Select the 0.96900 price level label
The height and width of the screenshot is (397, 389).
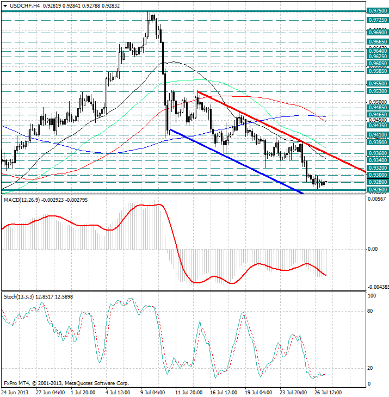coord(378,33)
